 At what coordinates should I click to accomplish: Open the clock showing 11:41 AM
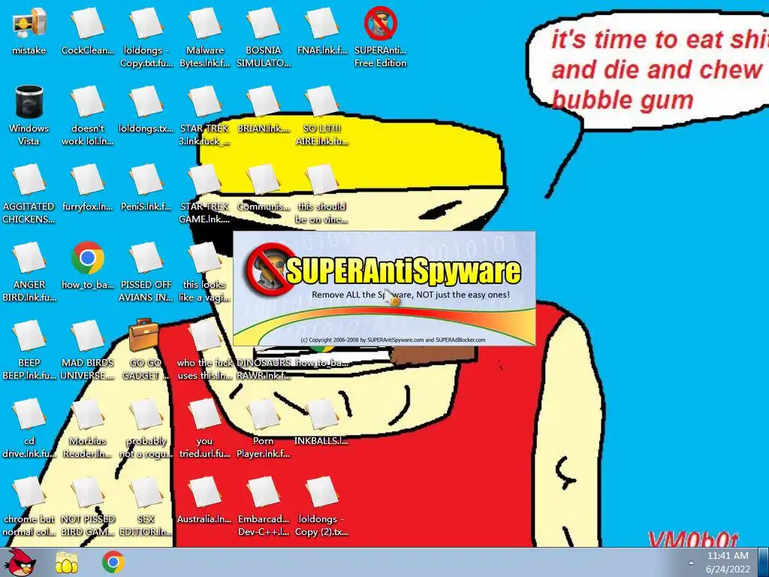click(x=728, y=562)
